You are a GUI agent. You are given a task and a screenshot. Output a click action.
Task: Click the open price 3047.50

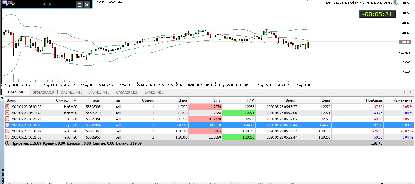(181, 125)
